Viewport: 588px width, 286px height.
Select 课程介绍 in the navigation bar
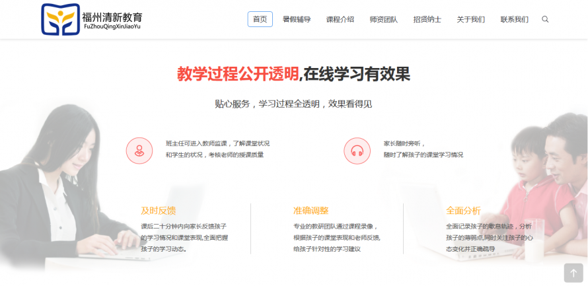point(340,19)
